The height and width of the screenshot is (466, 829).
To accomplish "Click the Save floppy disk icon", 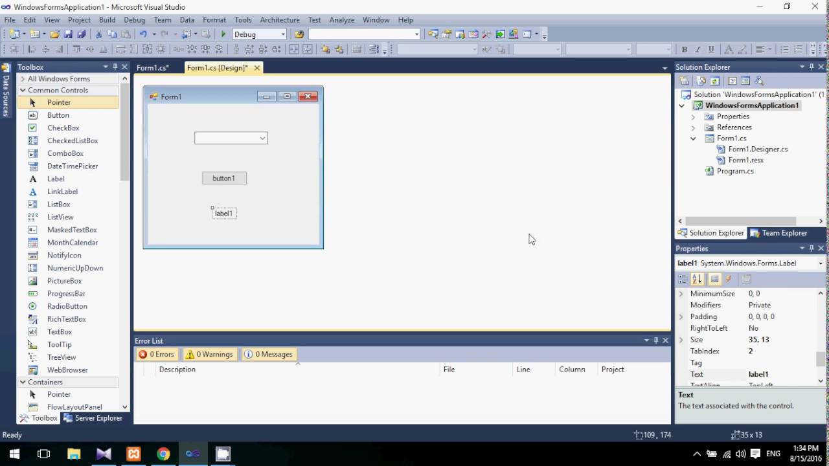I will point(69,34).
